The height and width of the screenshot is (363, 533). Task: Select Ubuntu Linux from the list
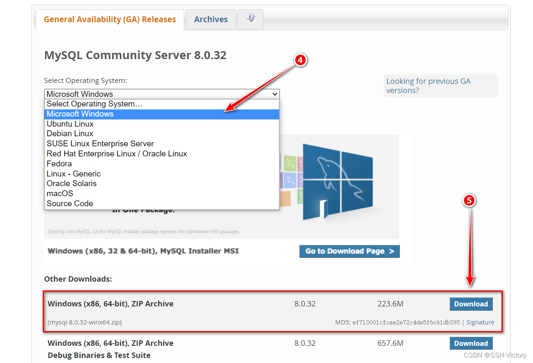coord(162,124)
